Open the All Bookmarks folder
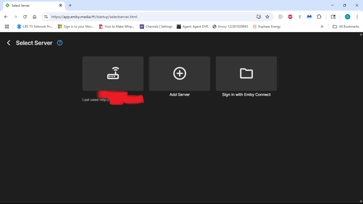363x204 pixels. click(346, 27)
